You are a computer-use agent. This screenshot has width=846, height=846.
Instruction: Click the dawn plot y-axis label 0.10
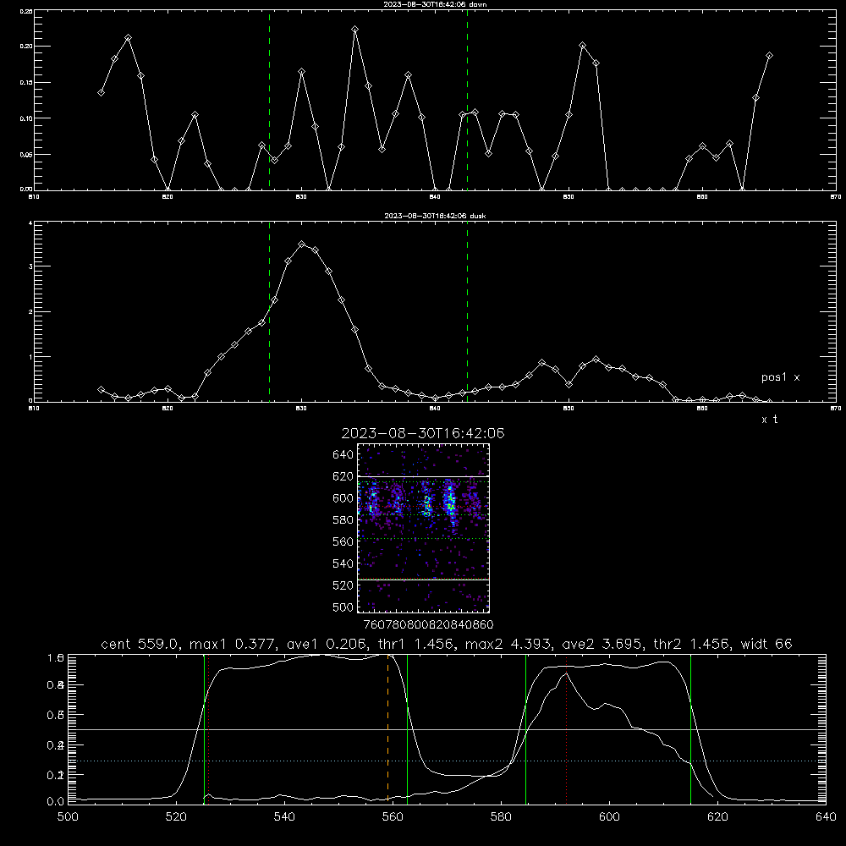click(x=26, y=118)
